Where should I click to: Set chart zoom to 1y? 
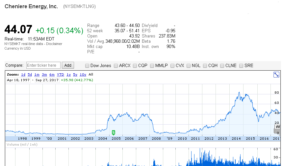[x=68, y=75]
